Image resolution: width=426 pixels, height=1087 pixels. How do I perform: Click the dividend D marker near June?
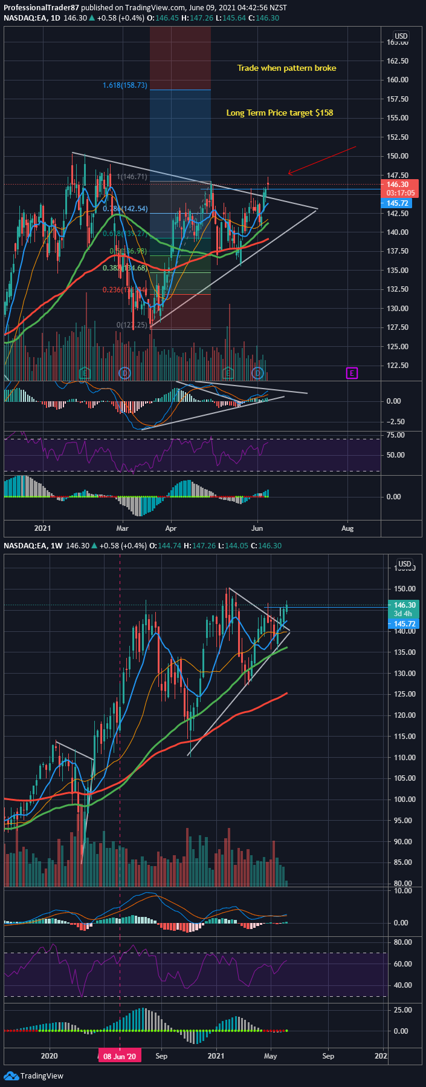point(258,372)
